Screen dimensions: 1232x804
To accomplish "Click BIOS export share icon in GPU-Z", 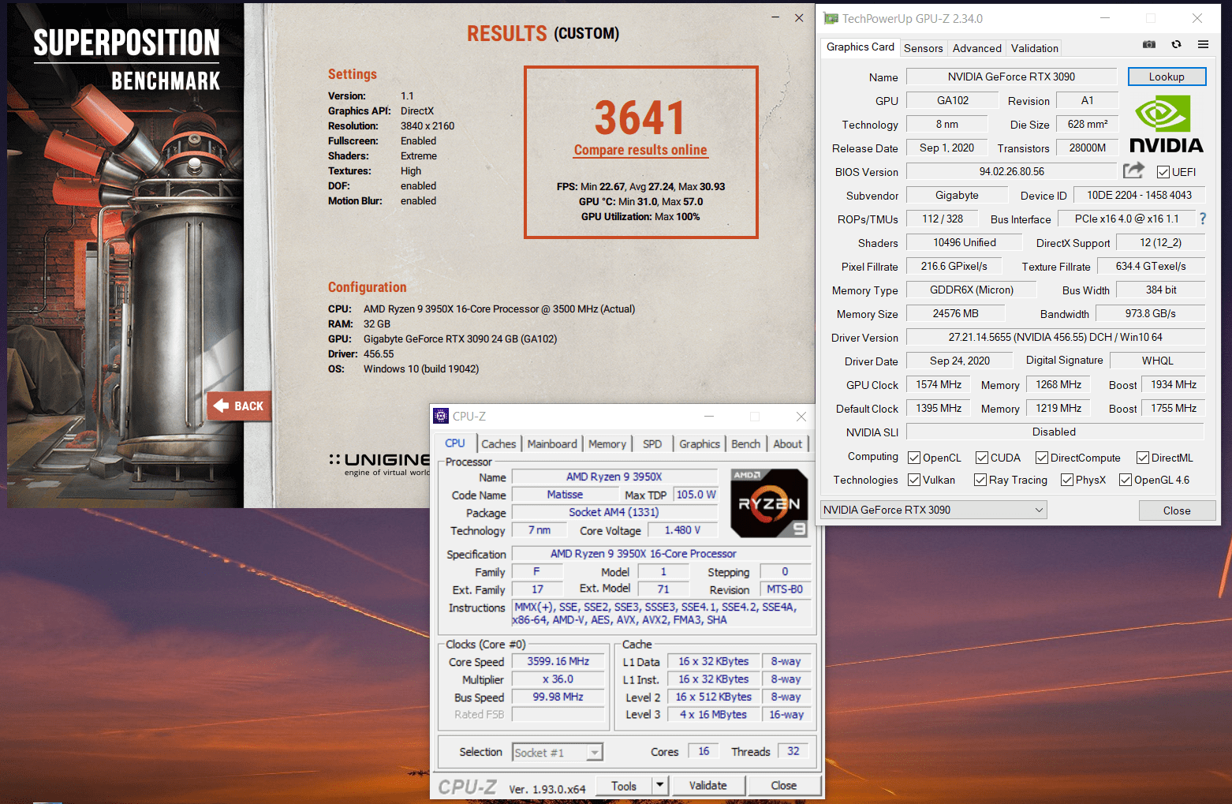I will [x=1133, y=170].
